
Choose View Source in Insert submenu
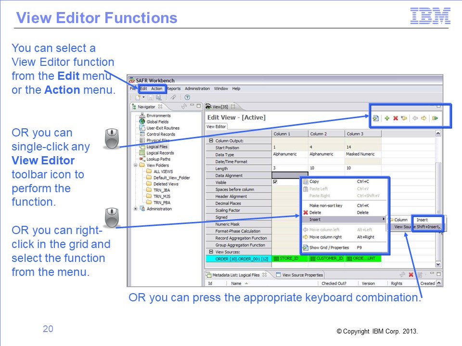tap(417, 227)
